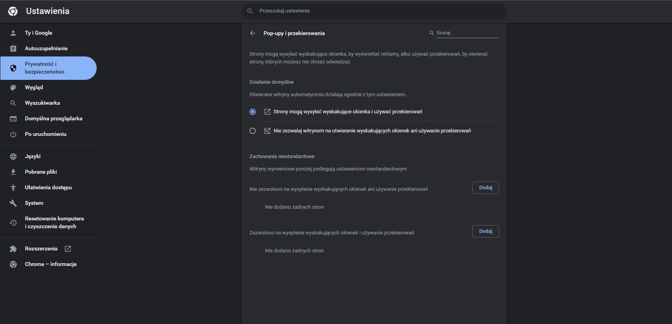The image size is (672, 324).
Task: Click the 'Zachowania niestandardowe' heading
Action: 282,157
